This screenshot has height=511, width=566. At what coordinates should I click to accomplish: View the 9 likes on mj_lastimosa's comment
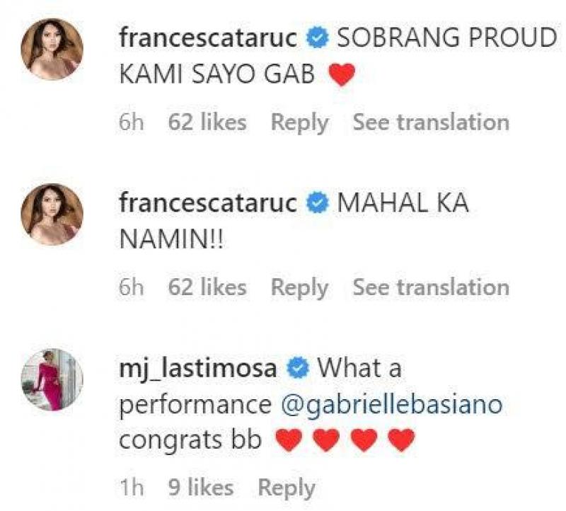[x=200, y=488]
